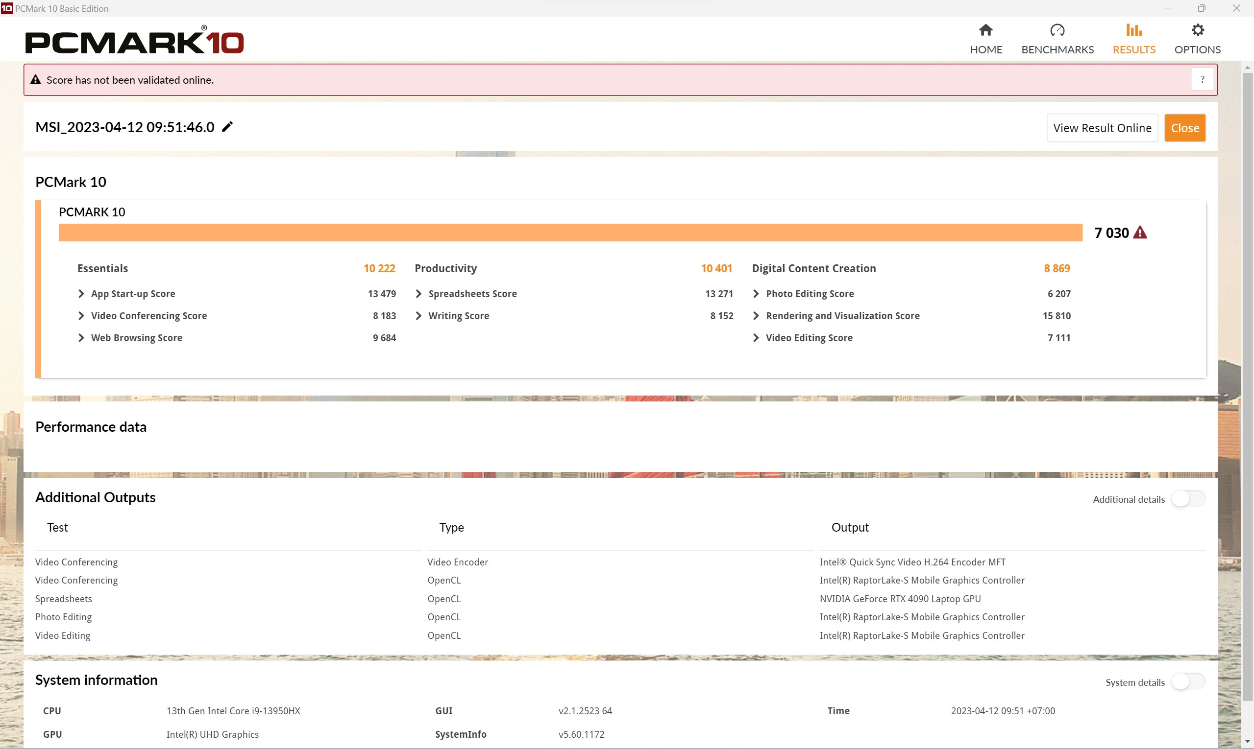Expand Spreadsheets Score details
Image resolution: width=1254 pixels, height=749 pixels.
(418, 294)
